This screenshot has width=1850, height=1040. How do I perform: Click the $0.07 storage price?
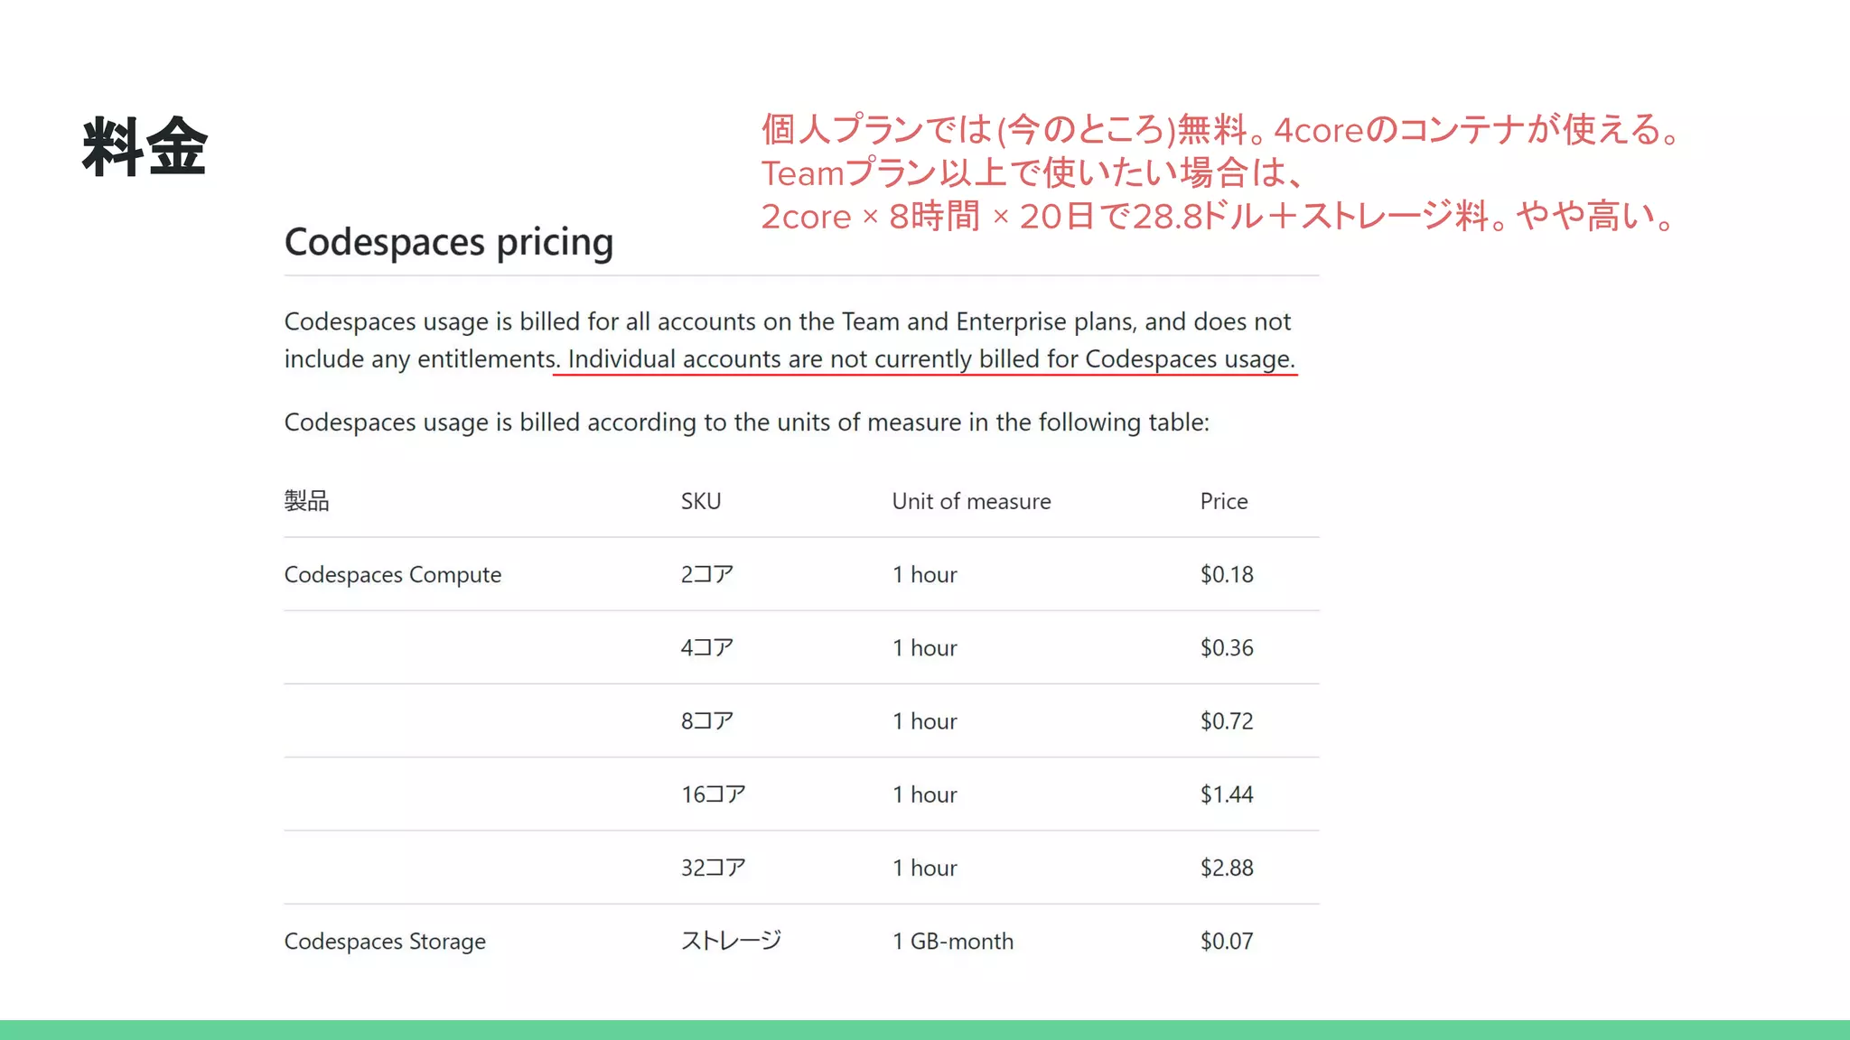click(x=1227, y=941)
